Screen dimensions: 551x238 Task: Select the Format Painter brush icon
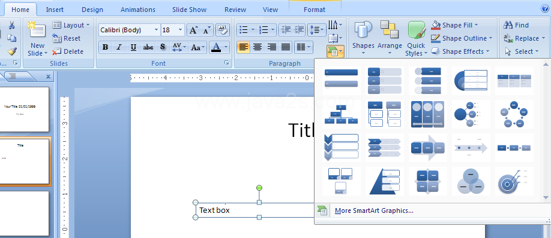(12, 51)
